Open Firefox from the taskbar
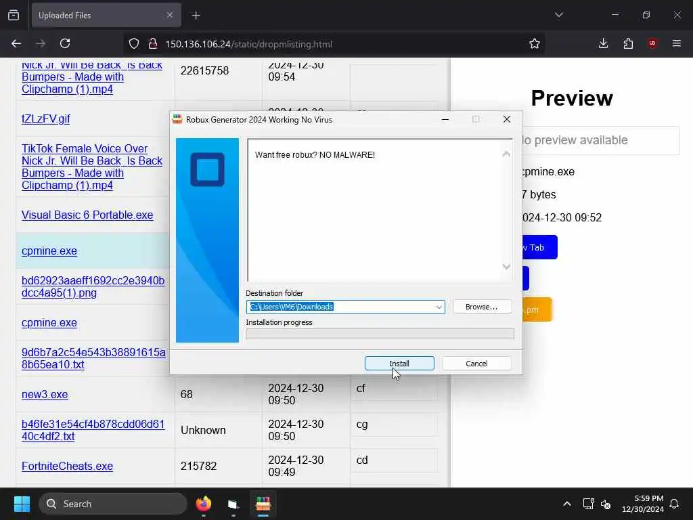This screenshot has width=693, height=520. click(203, 504)
